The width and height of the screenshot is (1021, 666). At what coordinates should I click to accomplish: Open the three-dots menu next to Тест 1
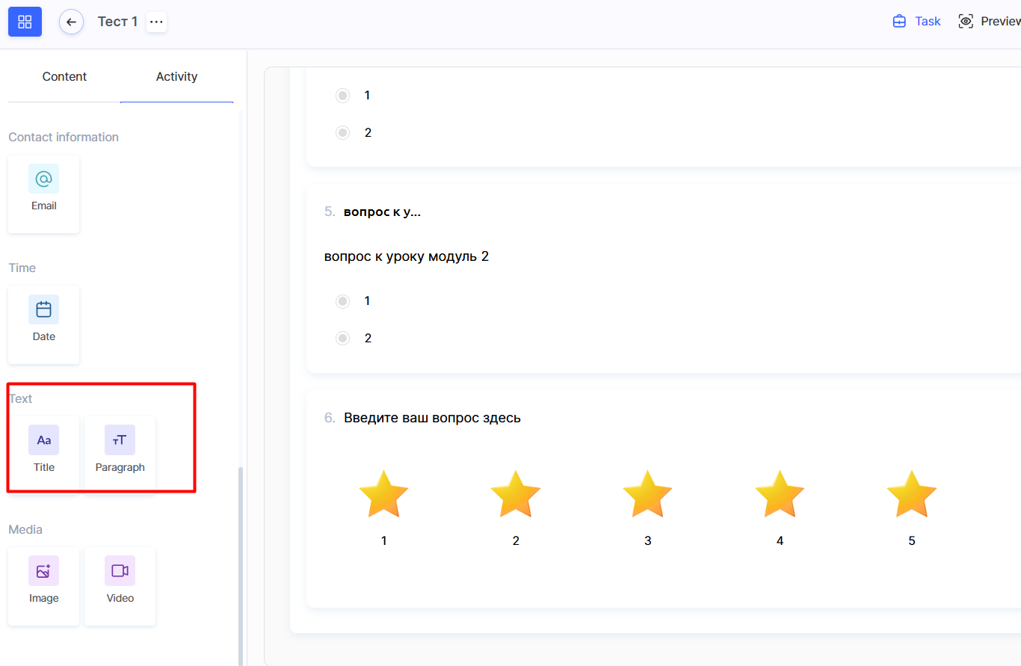tap(156, 22)
